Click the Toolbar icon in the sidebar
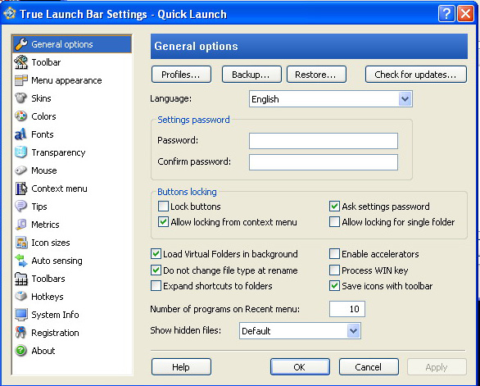Screen dimensions: 480x386 tap(21, 62)
